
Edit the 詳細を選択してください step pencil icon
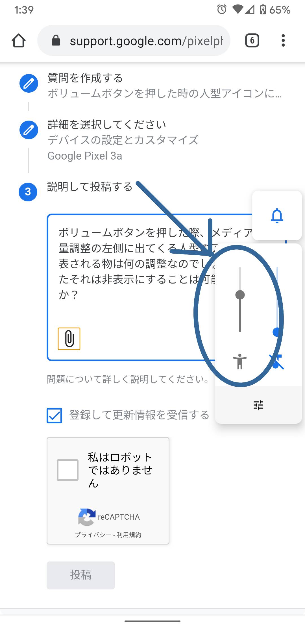tap(29, 130)
